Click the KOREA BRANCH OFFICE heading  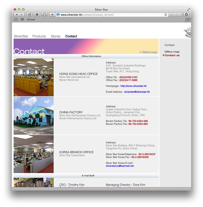point(76,152)
